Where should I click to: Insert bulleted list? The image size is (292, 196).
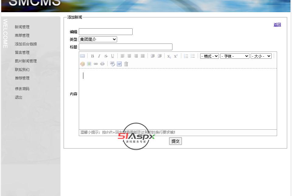click(193, 56)
